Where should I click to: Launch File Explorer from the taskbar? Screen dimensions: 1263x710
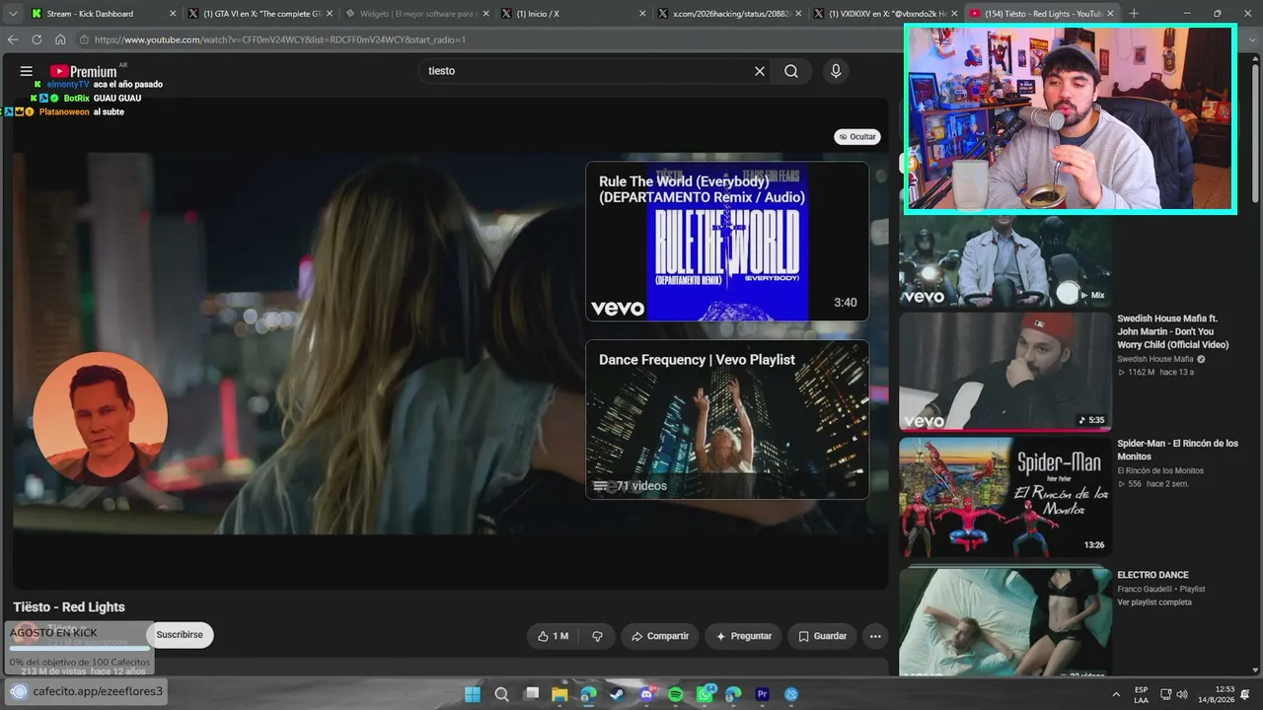(559, 694)
